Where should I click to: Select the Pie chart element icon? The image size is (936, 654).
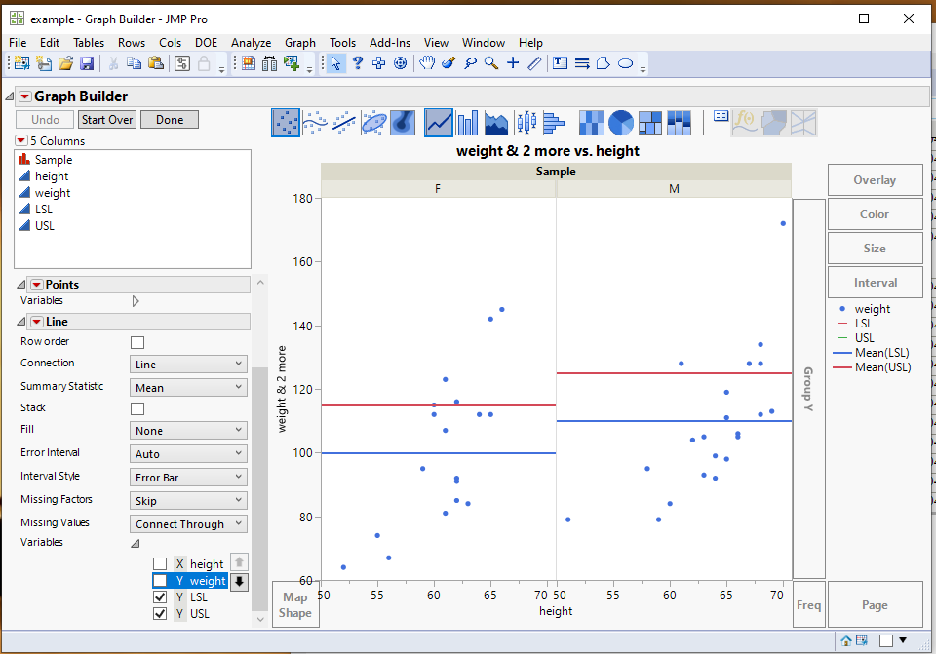pos(621,122)
